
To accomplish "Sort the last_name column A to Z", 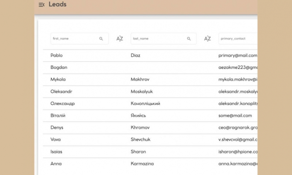I will (x=207, y=38).
